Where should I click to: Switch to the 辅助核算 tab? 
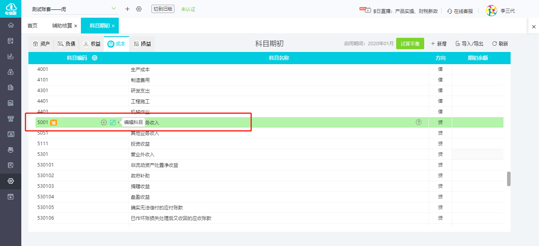pos(62,26)
